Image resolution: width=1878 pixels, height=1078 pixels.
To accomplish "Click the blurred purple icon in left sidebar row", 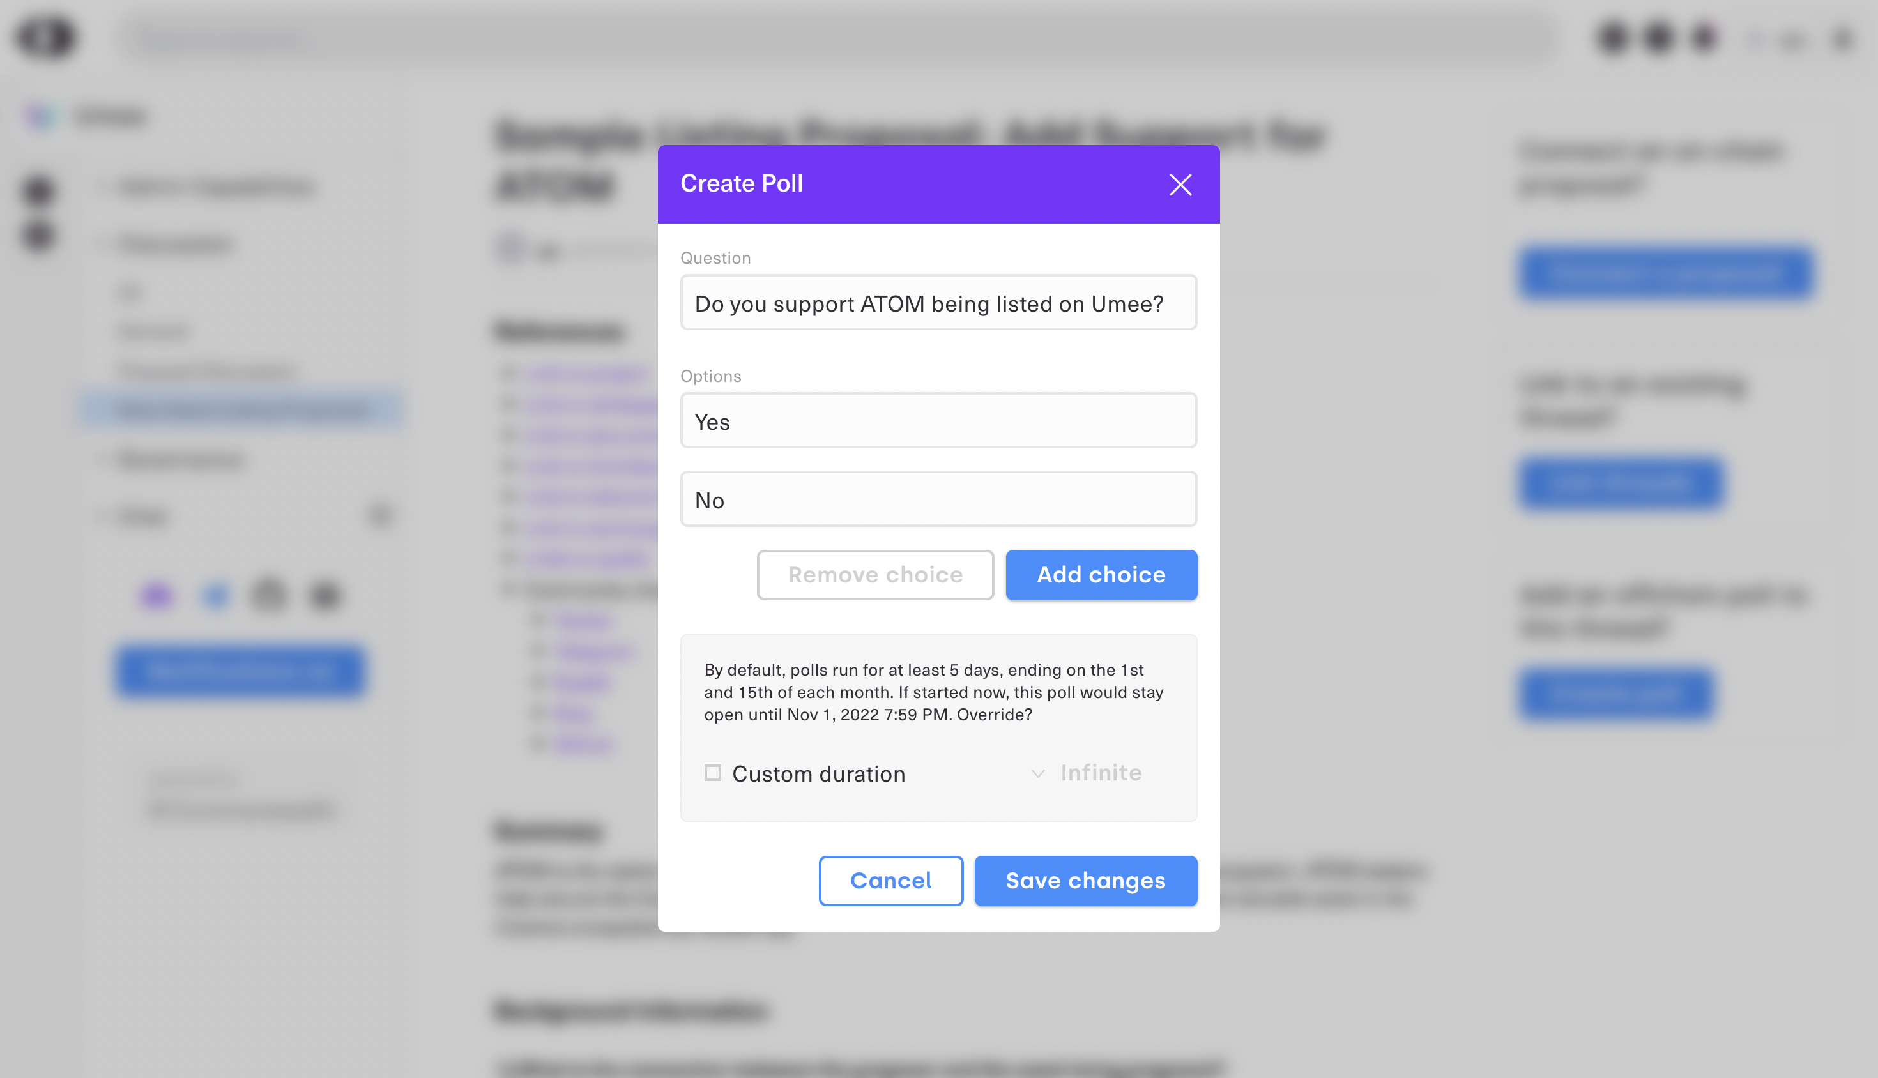I will [156, 595].
